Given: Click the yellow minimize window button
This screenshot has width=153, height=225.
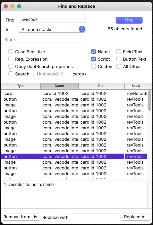Looking at the screenshot, I should pyautogui.click(x=12, y=6).
